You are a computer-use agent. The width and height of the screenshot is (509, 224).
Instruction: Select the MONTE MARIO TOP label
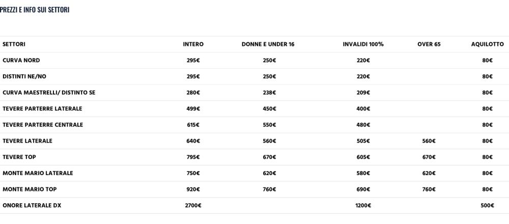coord(30,189)
